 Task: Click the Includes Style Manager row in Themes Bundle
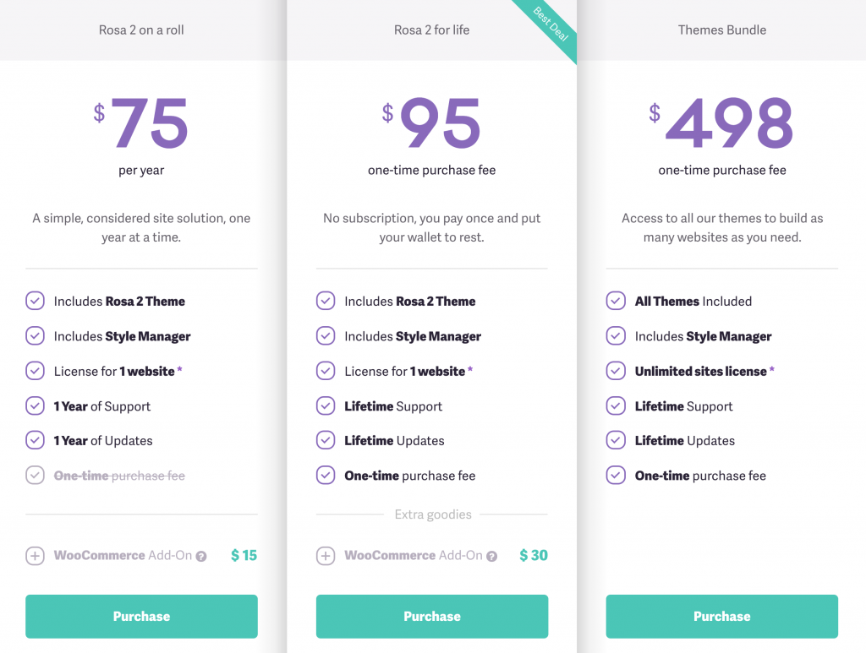point(703,336)
